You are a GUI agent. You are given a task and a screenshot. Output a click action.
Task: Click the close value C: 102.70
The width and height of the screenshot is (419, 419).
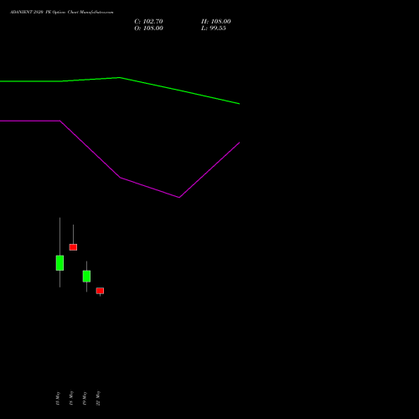click(x=148, y=22)
